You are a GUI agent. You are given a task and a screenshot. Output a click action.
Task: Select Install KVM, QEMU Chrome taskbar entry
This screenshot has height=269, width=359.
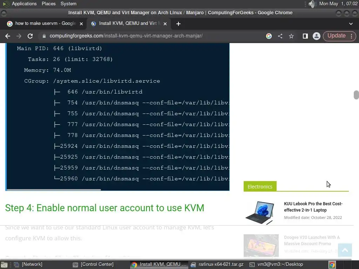(x=160, y=264)
